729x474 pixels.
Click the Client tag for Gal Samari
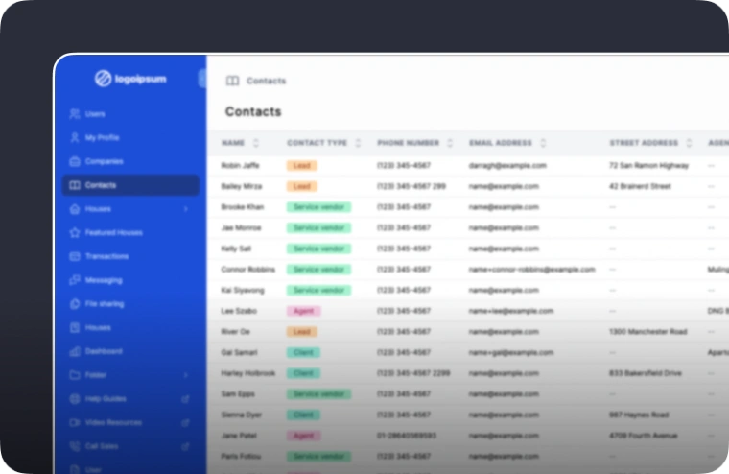point(303,352)
